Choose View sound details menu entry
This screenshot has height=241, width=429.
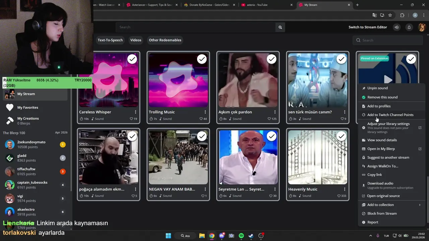coord(391,140)
